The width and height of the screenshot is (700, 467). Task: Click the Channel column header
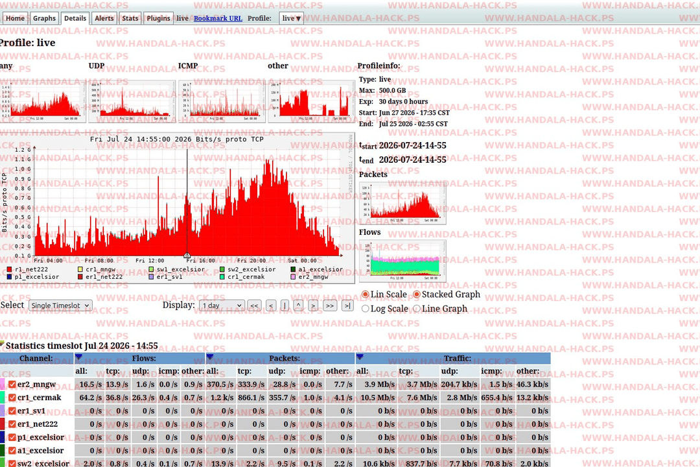tap(36, 359)
